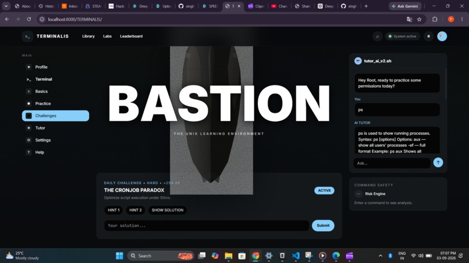This screenshot has width=469, height=263.
Task: Click the browser address bar URL
Action: click(75, 19)
